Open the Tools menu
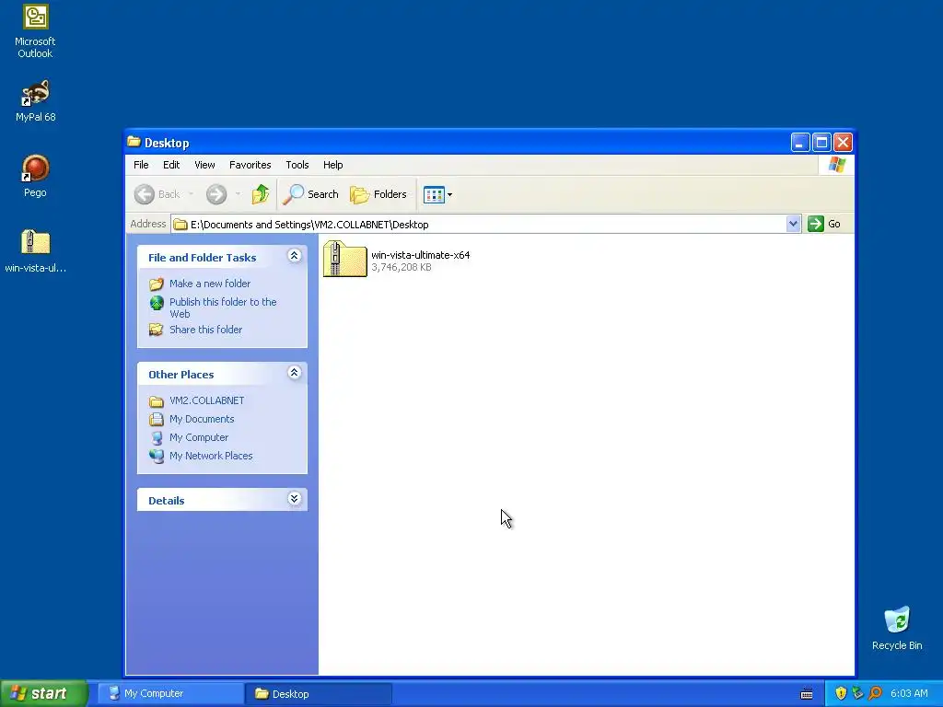 click(x=297, y=165)
